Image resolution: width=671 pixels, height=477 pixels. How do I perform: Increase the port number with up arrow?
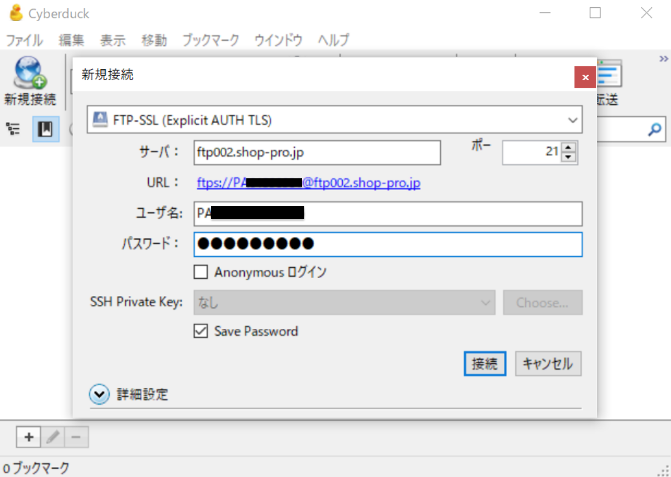point(568,148)
